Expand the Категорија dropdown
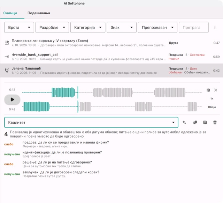Viewport: 223px width, 203px height. tap(88, 27)
